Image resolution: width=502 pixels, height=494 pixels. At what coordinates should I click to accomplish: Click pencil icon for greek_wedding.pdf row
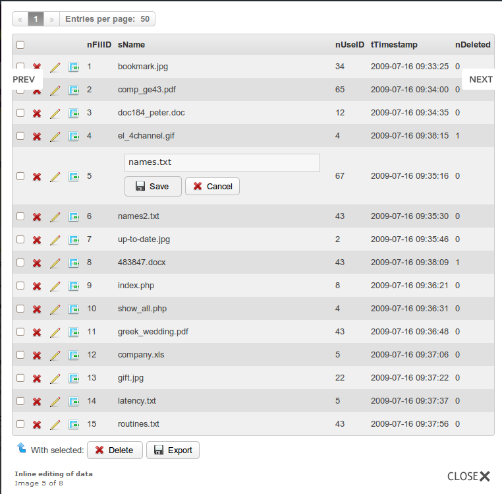pos(55,332)
